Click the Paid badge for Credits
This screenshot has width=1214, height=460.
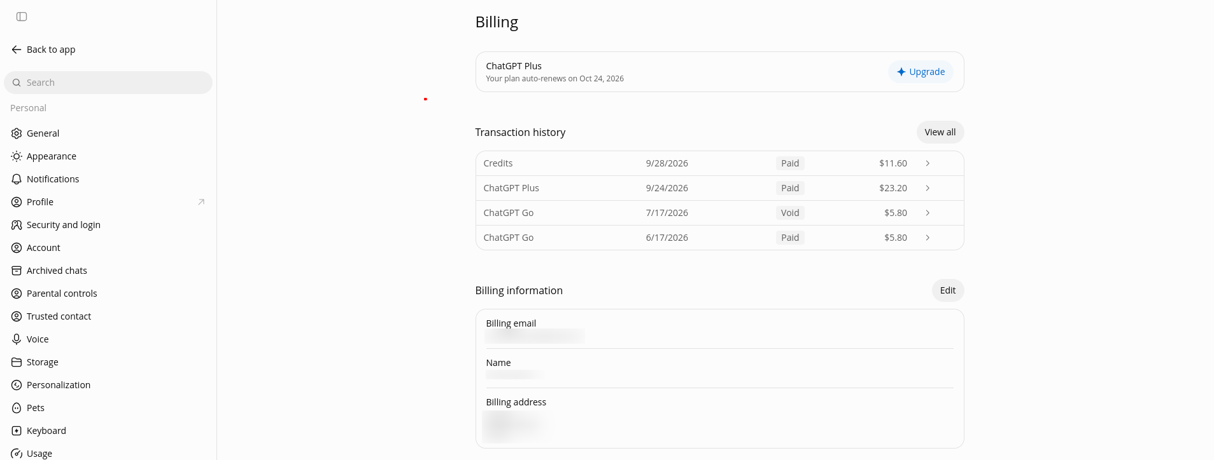pos(790,163)
